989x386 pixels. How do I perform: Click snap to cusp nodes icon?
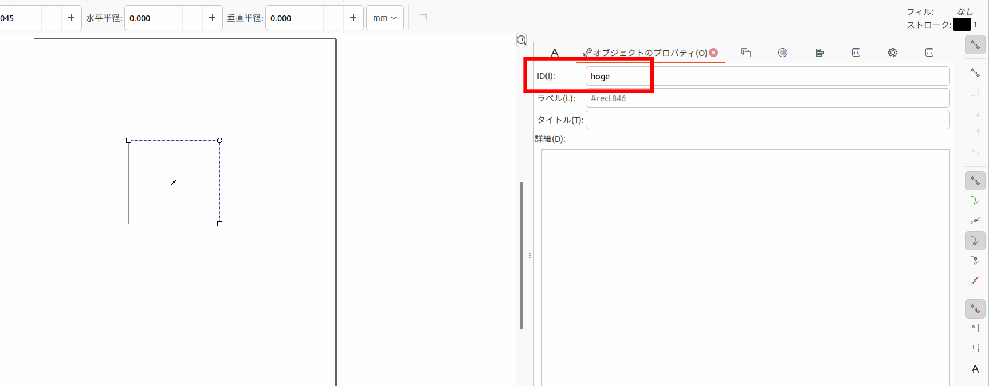tap(975, 241)
